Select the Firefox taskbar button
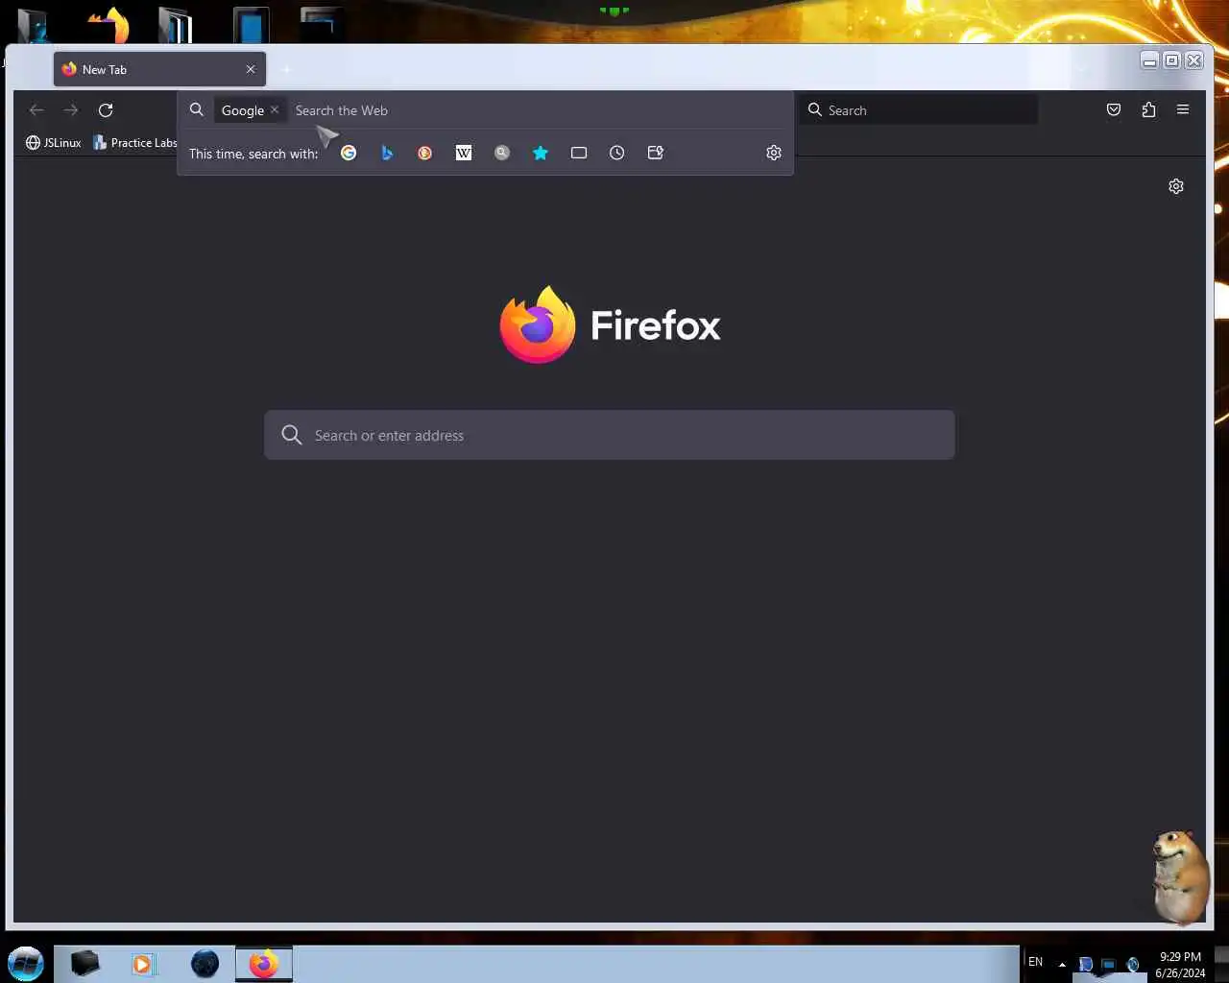This screenshot has height=983, width=1229. pyautogui.click(x=264, y=963)
